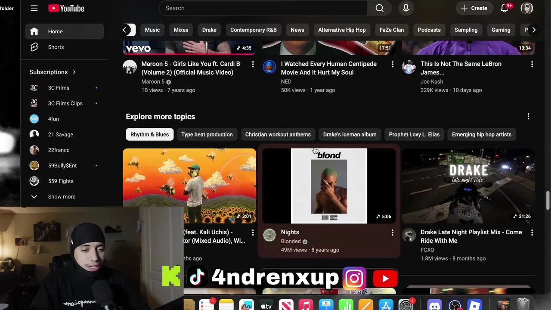Select the Music chip
551x310 pixels.
click(152, 30)
